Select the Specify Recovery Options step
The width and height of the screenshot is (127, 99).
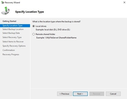click(x=14, y=46)
